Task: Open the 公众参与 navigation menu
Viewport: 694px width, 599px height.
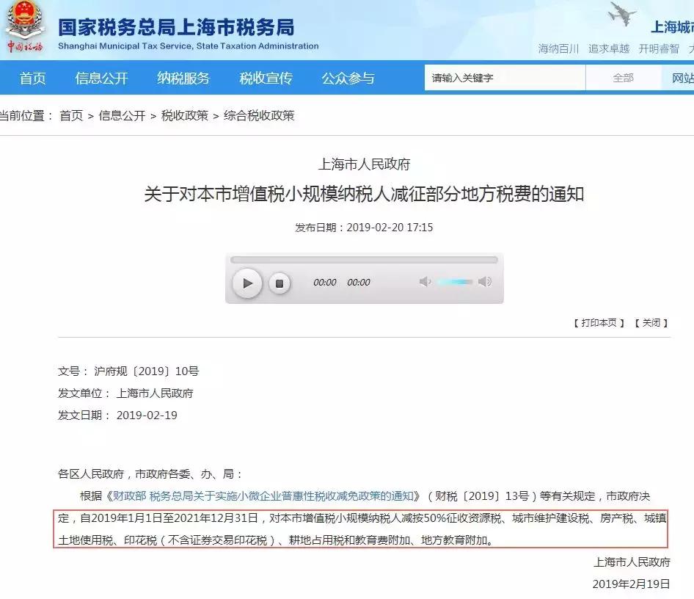Action: (348, 78)
